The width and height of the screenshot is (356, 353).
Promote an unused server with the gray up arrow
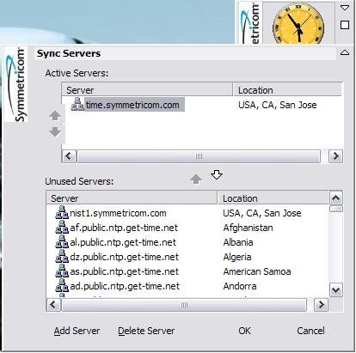[196, 180]
